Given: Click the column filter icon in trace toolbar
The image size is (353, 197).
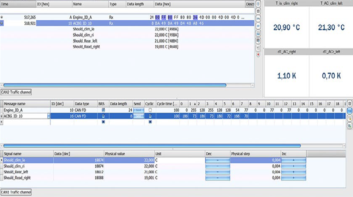Looking at the screenshot, I should 258,40.
